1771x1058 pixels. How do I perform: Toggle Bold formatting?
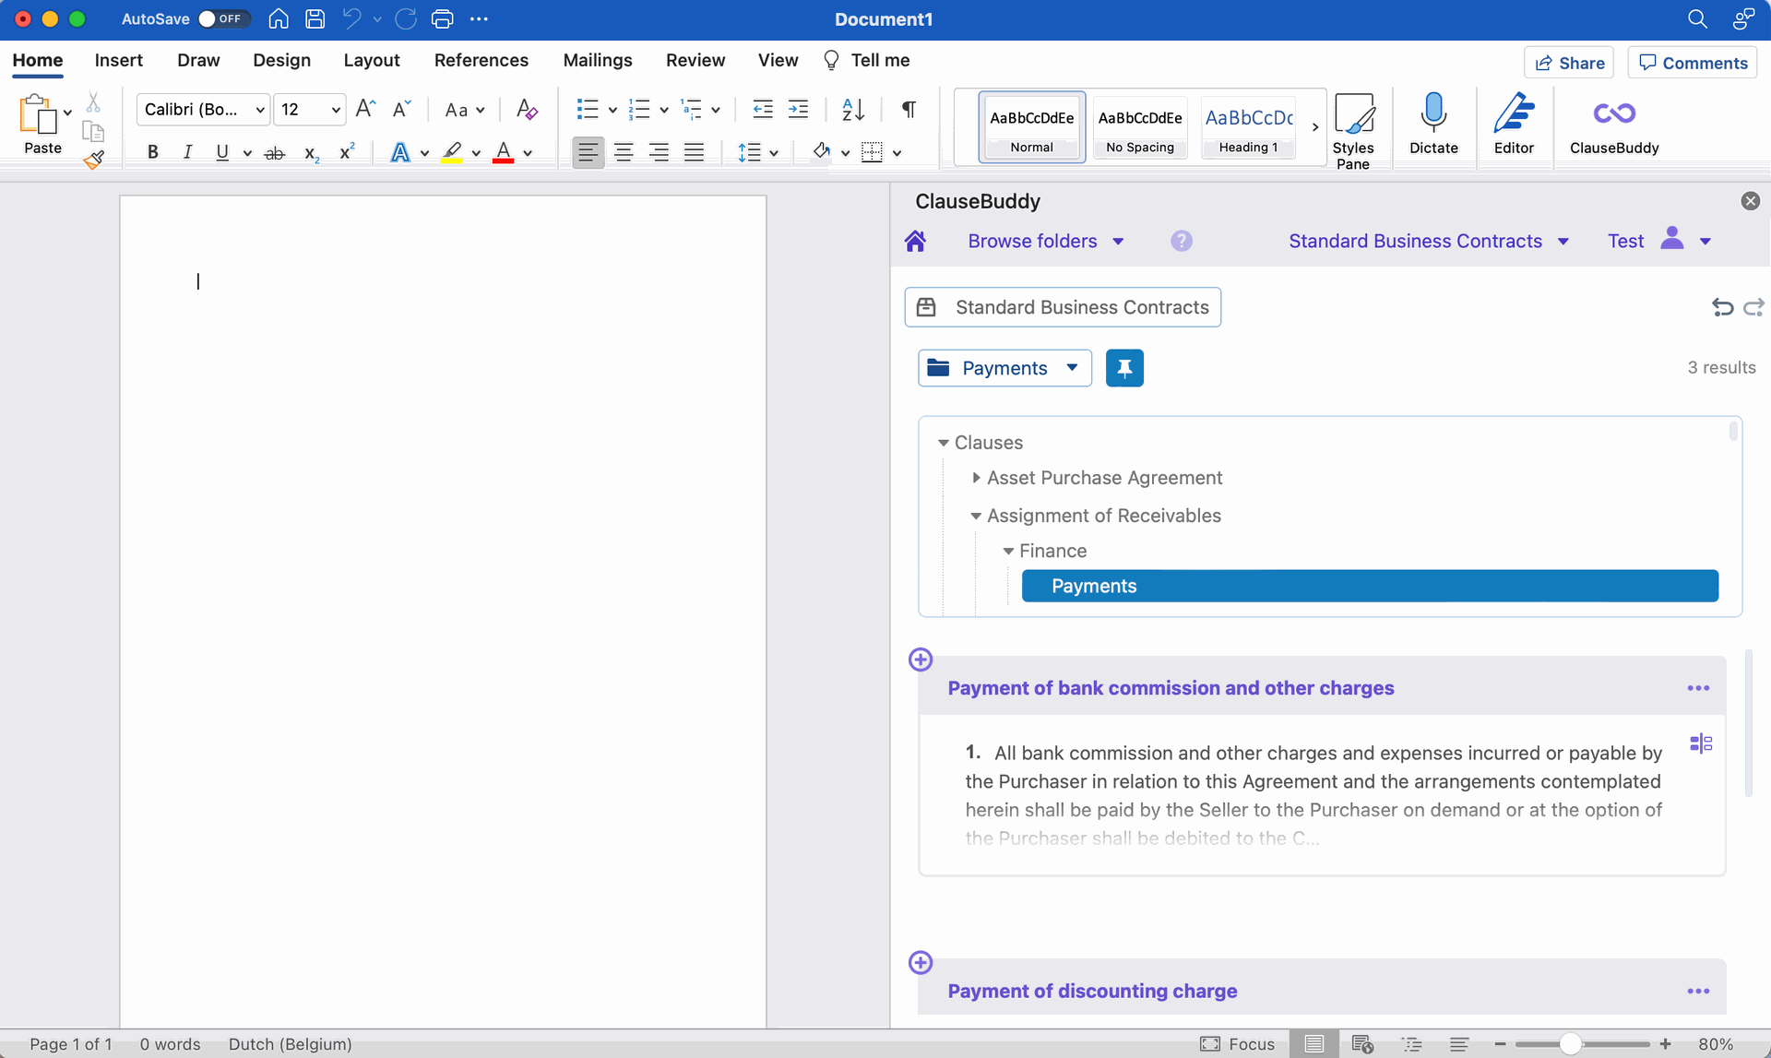(153, 152)
